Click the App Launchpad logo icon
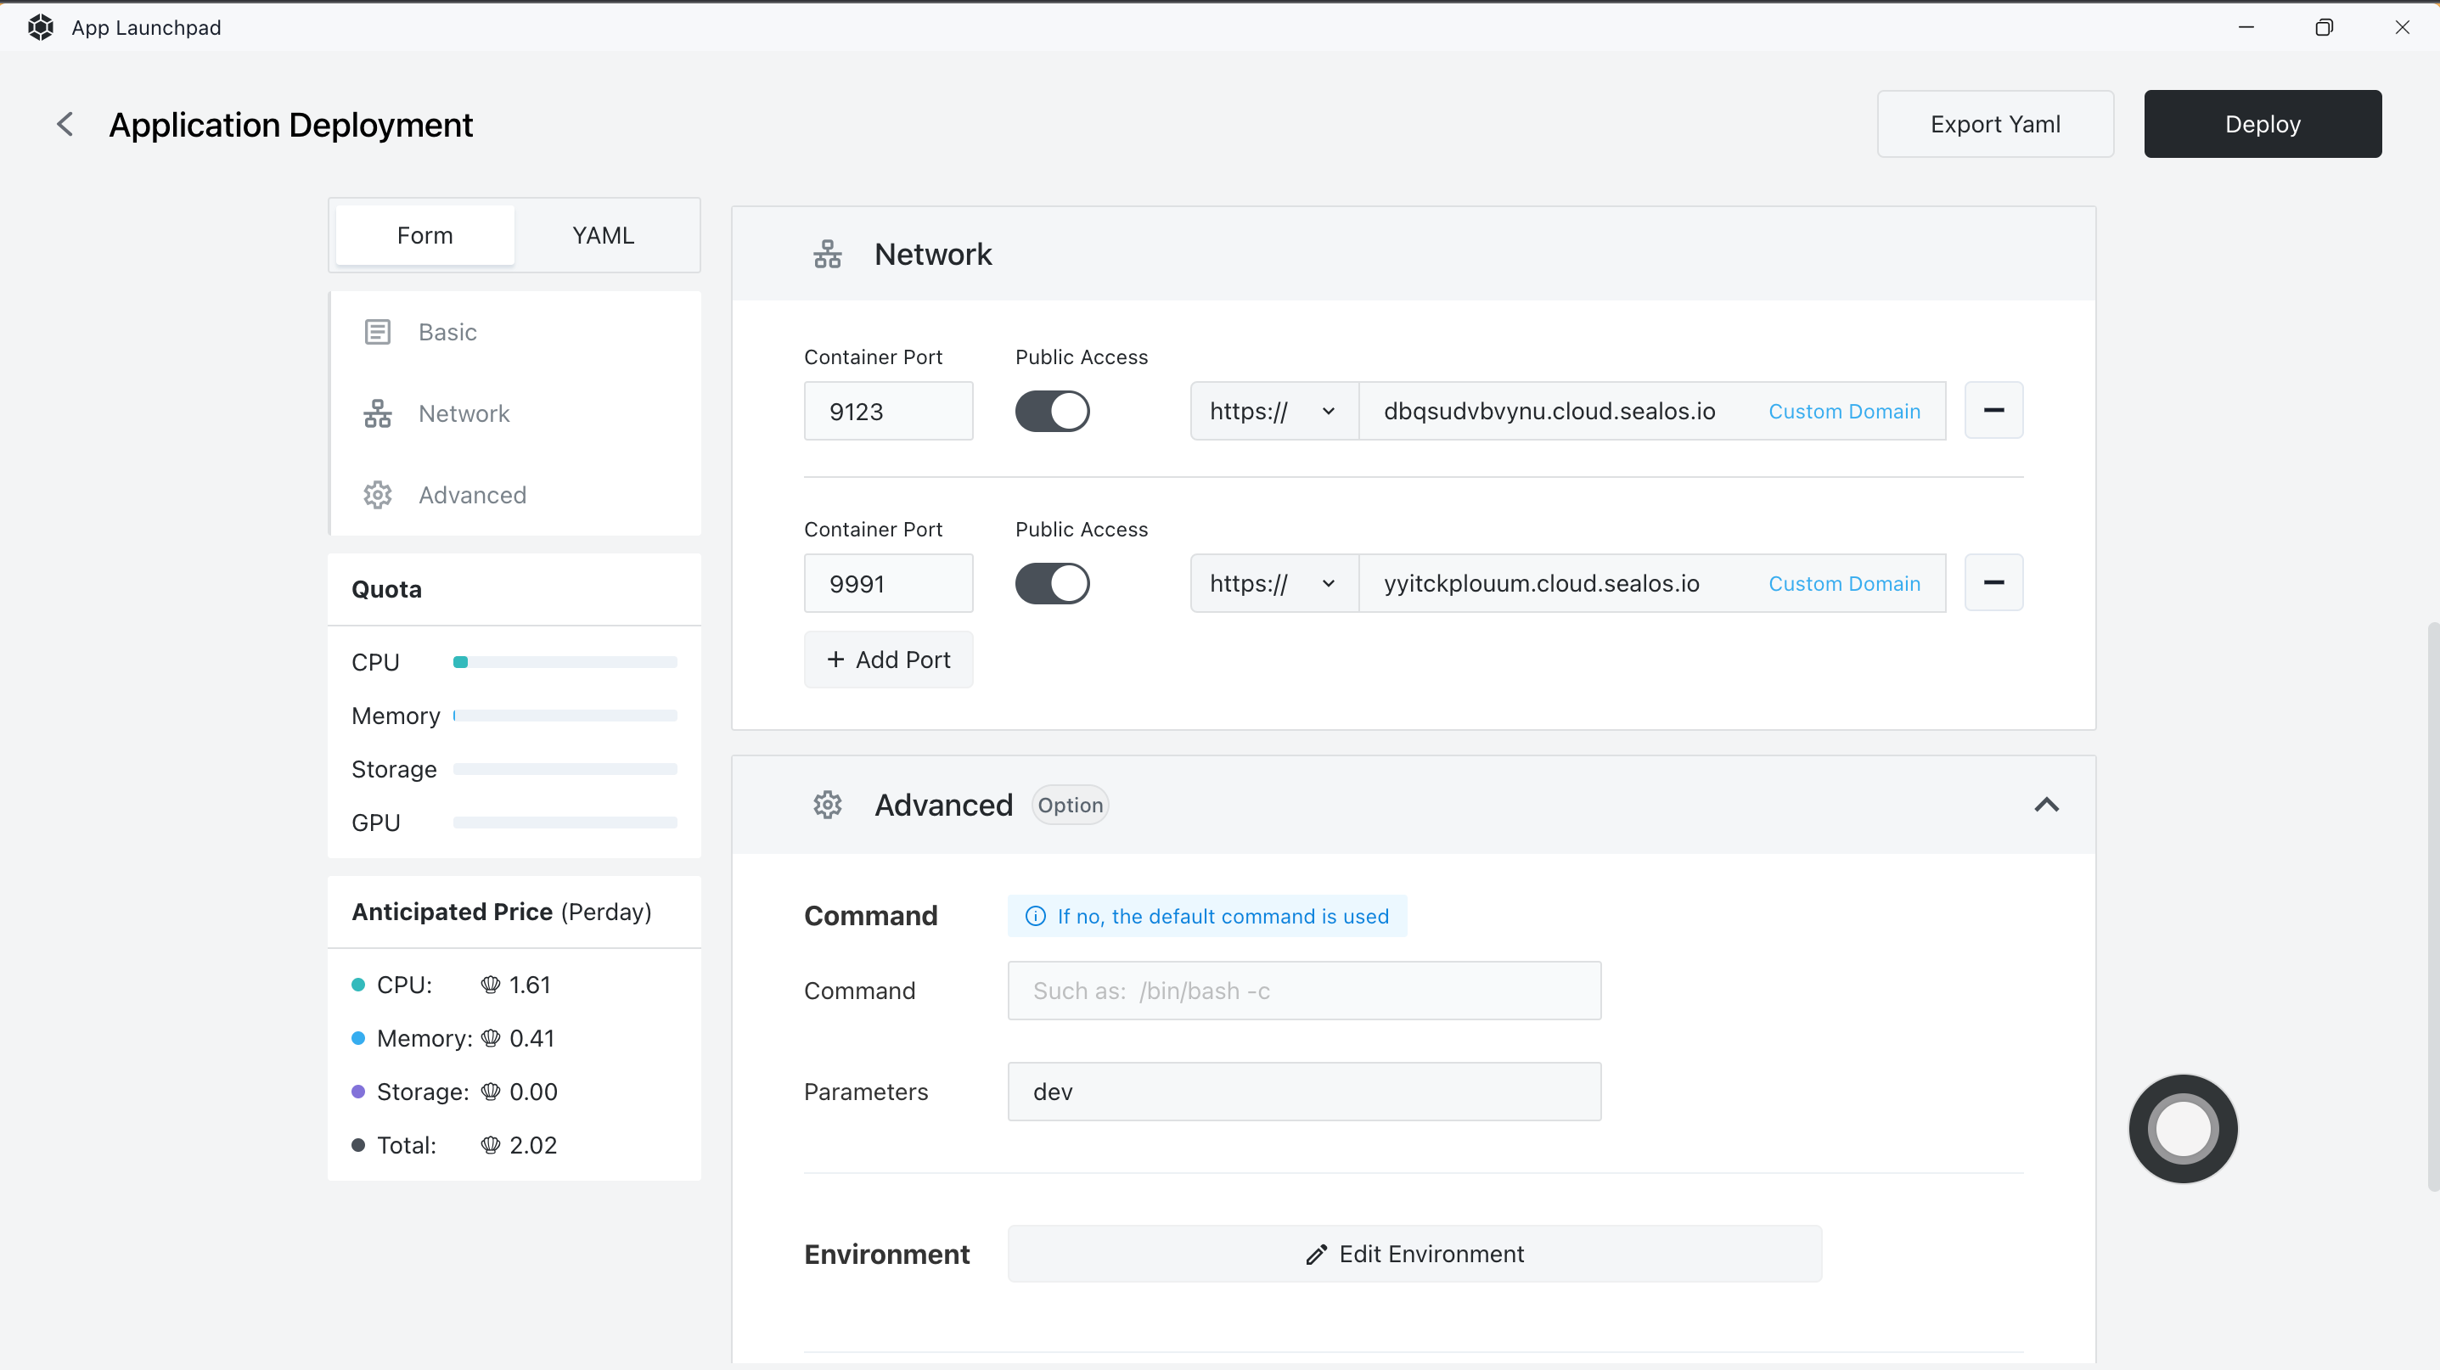 pos(41,27)
